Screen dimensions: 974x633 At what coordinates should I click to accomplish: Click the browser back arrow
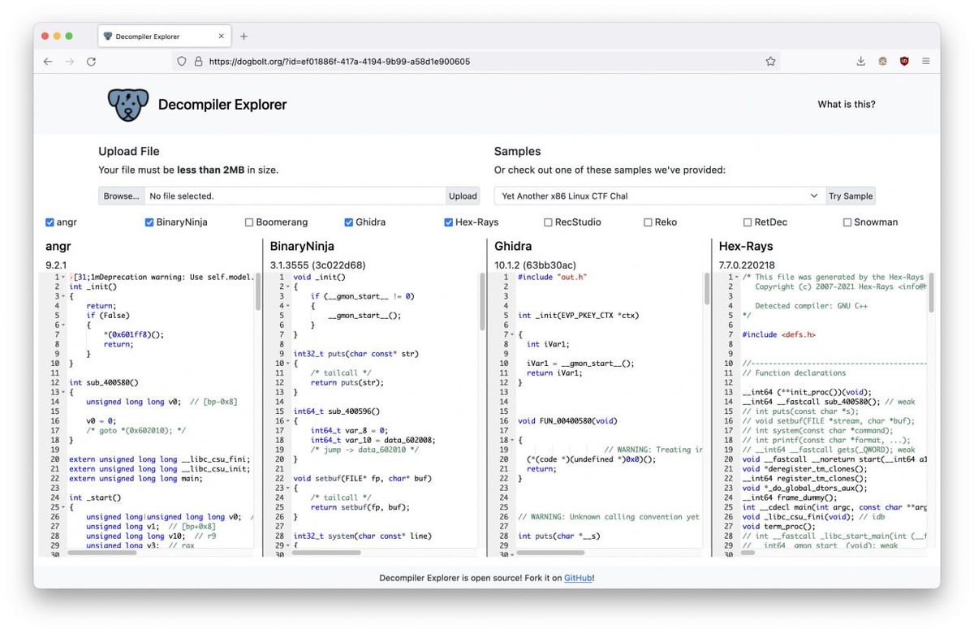(x=48, y=62)
